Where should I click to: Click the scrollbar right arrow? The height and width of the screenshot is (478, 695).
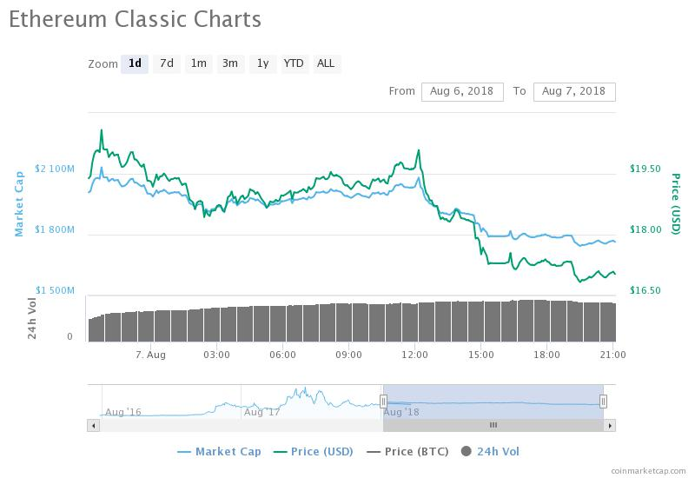pyautogui.click(x=611, y=425)
